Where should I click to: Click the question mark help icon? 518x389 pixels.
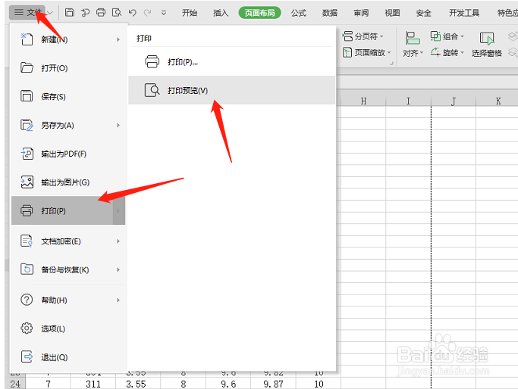pyautogui.click(x=27, y=300)
